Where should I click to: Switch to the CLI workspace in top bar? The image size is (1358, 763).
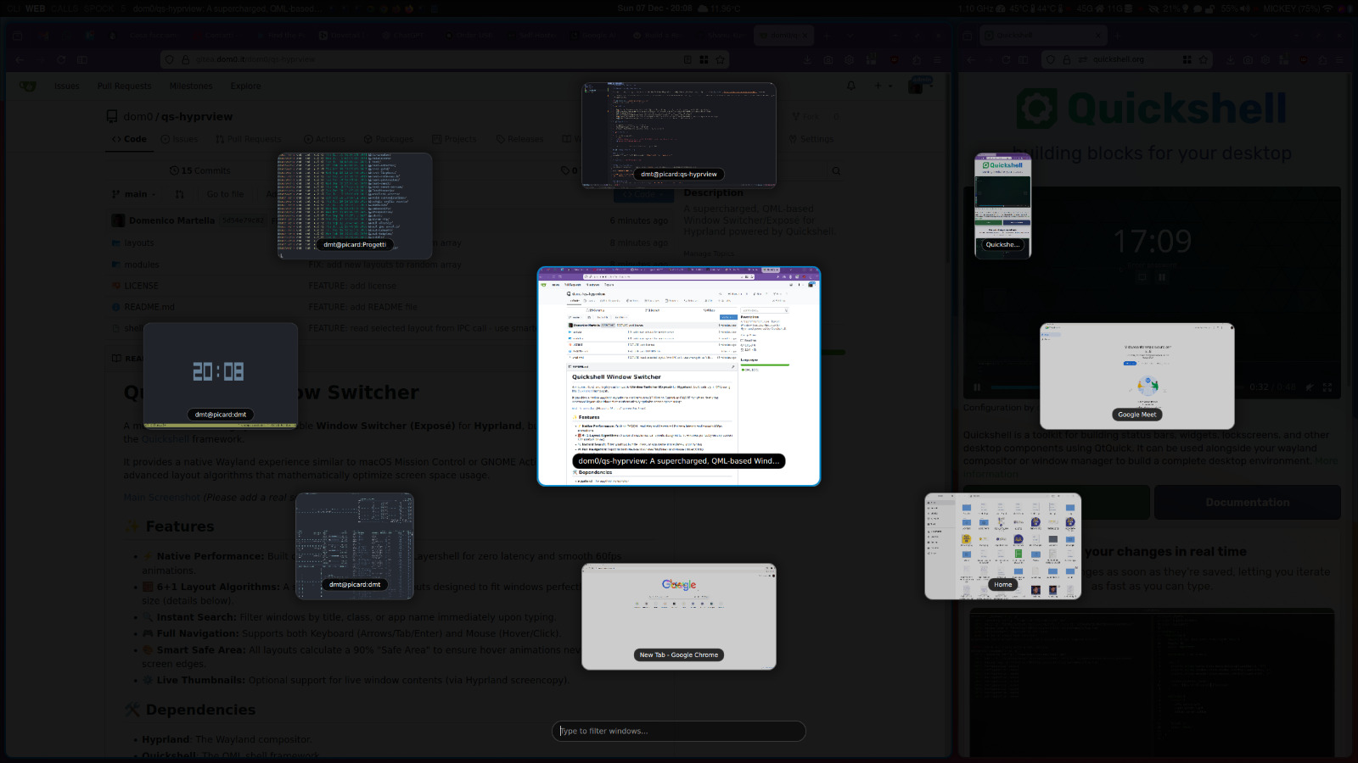pos(13,8)
